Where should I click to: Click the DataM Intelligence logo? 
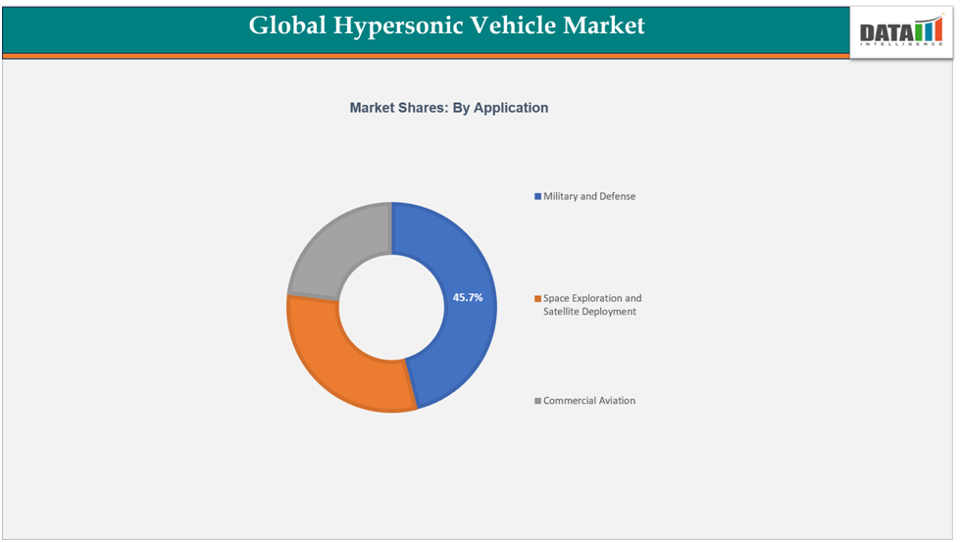pyautogui.click(x=901, y=31)
